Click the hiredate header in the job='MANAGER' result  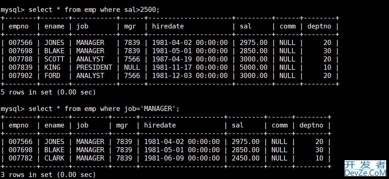click(160, 125)
